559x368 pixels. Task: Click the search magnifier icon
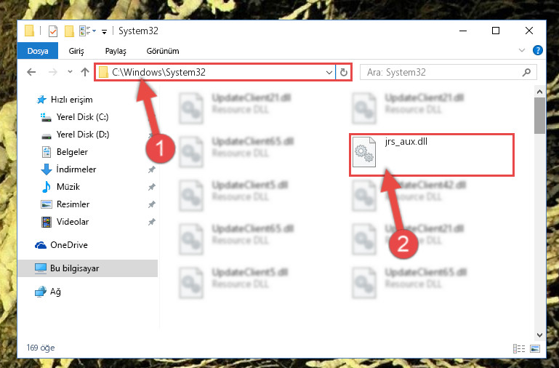tap(526, 73)
